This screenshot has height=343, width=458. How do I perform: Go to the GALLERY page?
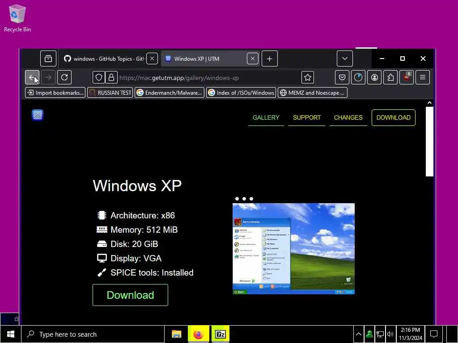point(266,117)
